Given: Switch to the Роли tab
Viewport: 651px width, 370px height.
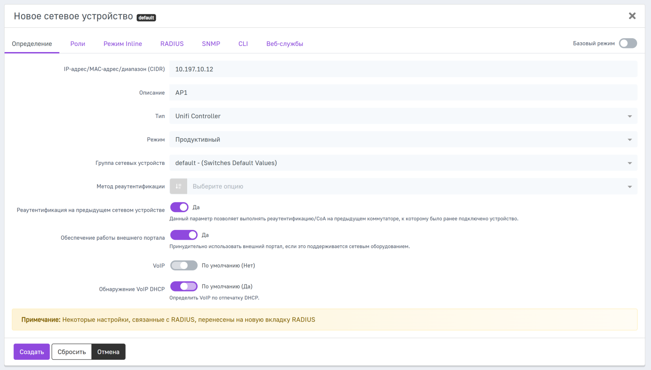Looking at the screenshot, I should tap(78, 44).
